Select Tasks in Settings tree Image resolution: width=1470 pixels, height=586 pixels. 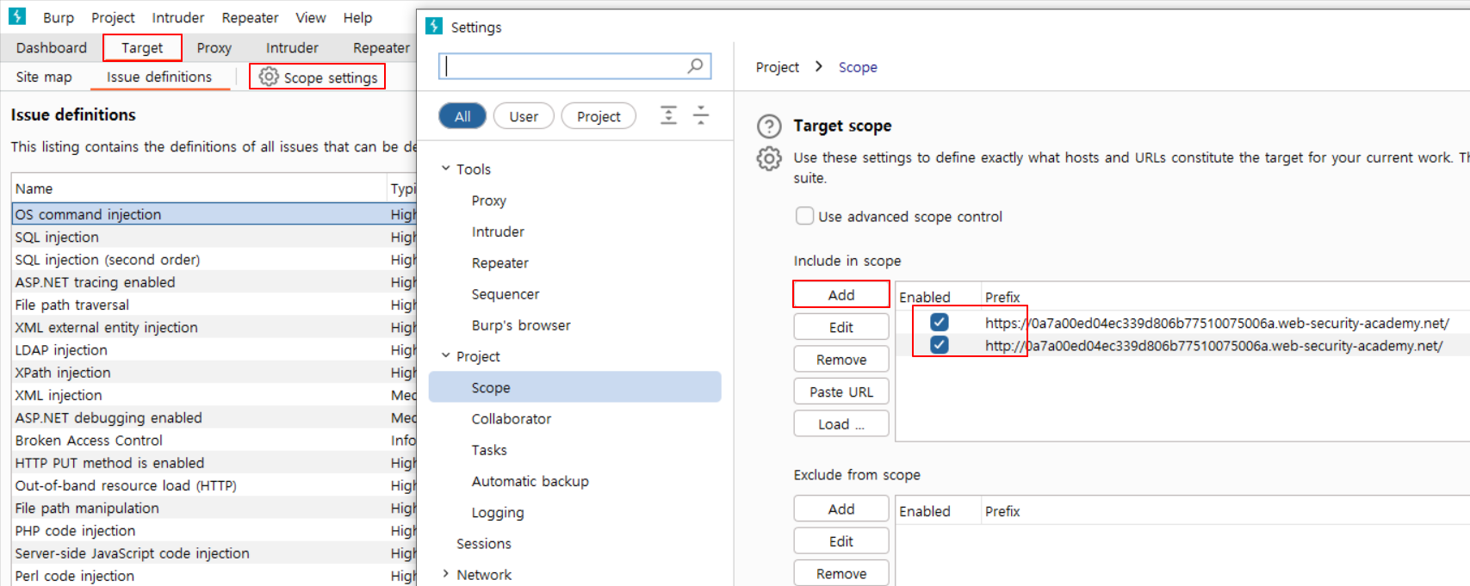click(489, 450)
